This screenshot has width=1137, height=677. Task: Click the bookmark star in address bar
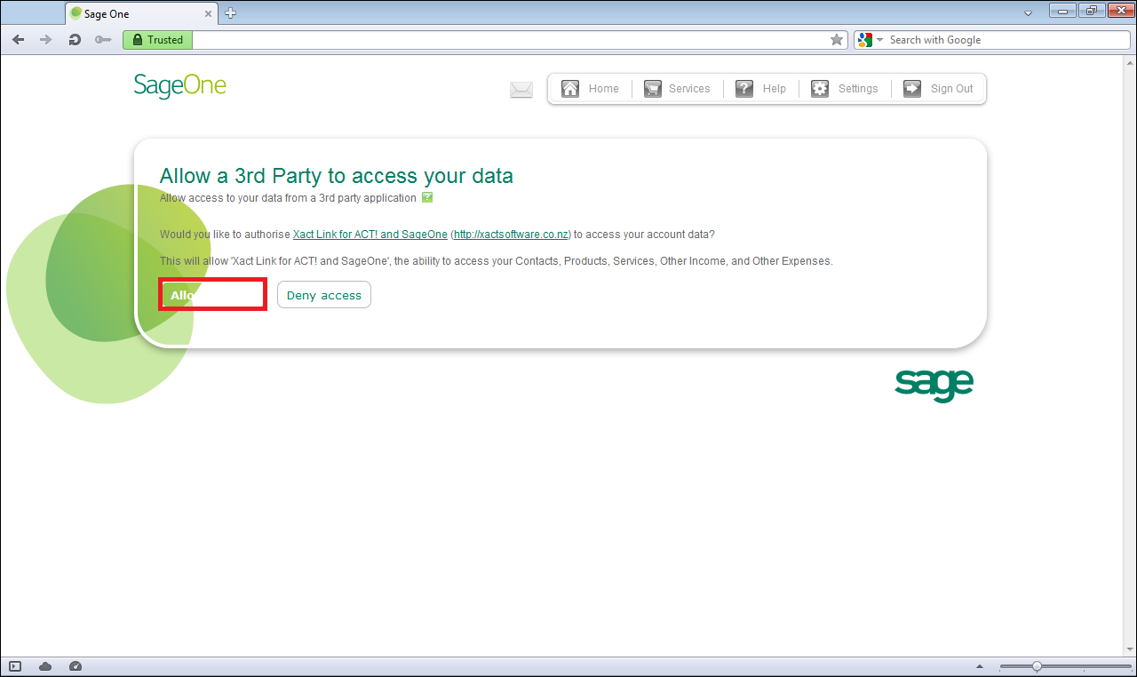pyautogui.click(x=836, y=40)
